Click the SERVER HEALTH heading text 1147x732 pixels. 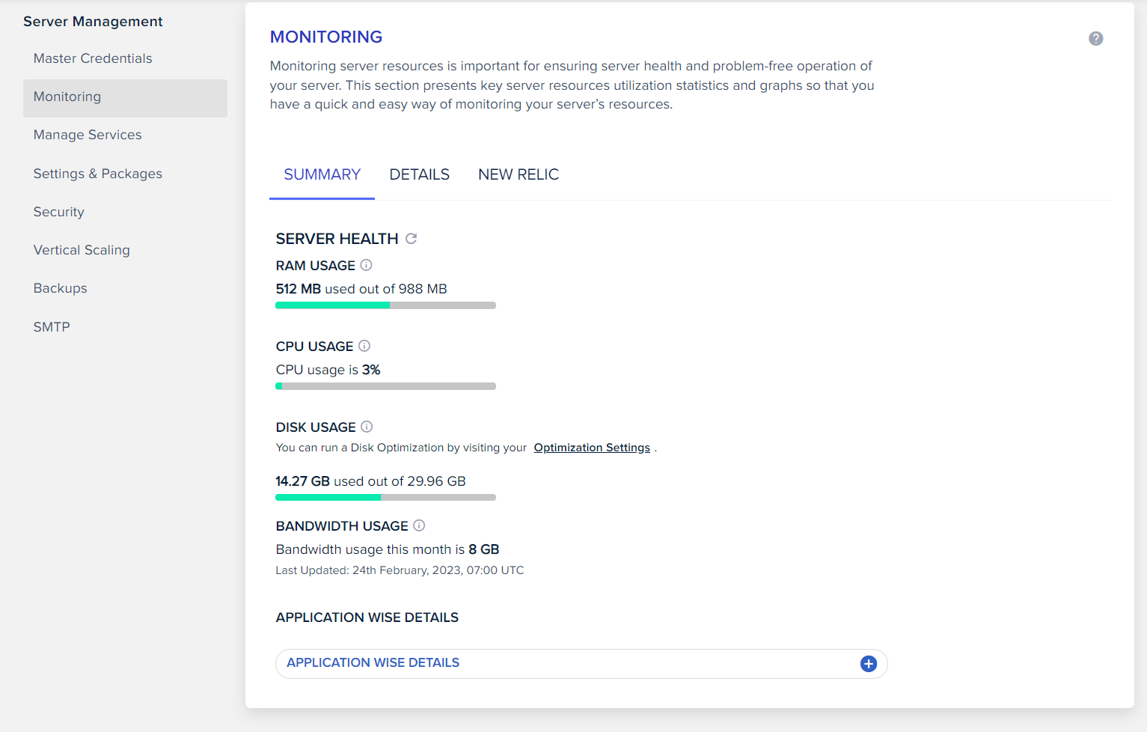tap(337, 239)
